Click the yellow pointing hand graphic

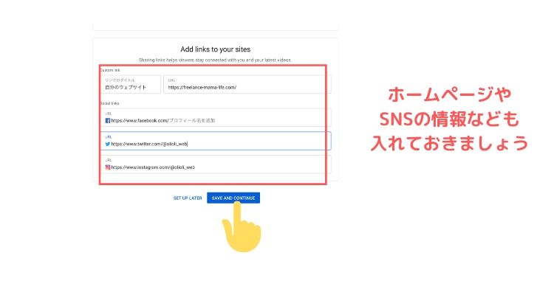coord(241,228)
